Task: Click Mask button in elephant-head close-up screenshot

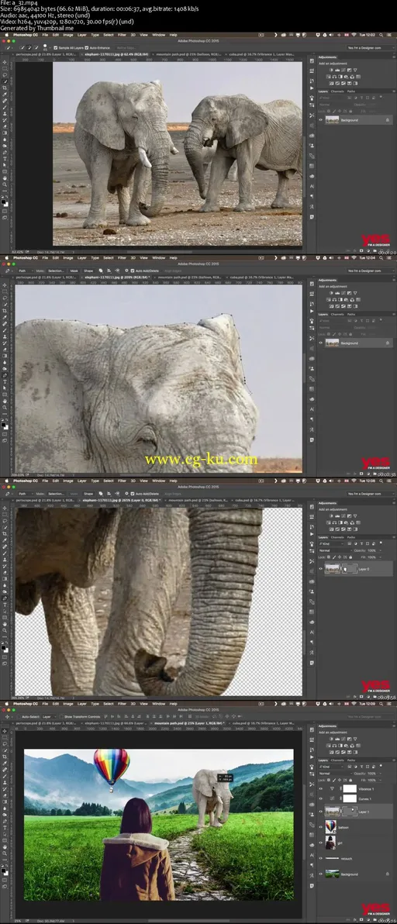Action: tap(74, 271)
